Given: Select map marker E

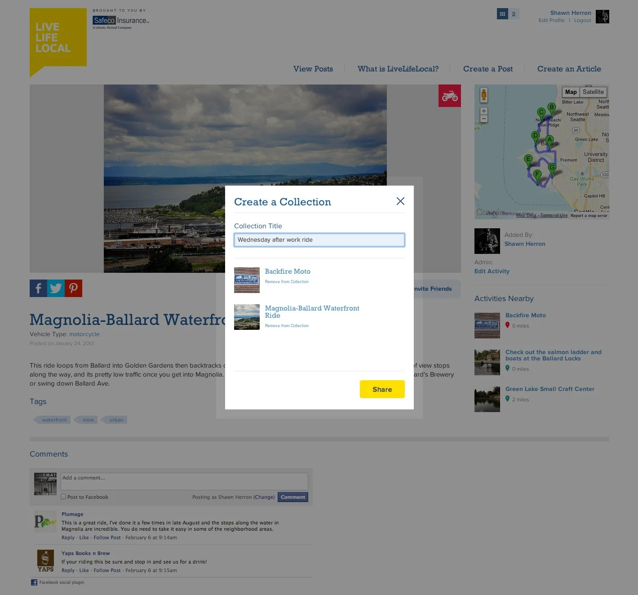Looking at the screenshot, I should click(x=528, y=160).
